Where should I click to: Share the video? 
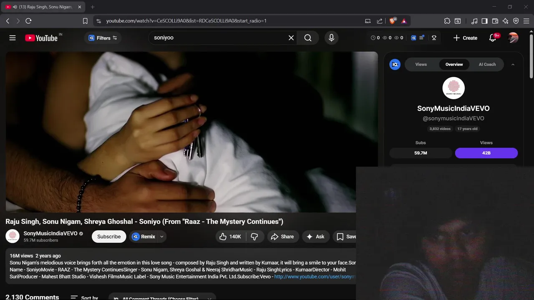[x=282, y=237]
